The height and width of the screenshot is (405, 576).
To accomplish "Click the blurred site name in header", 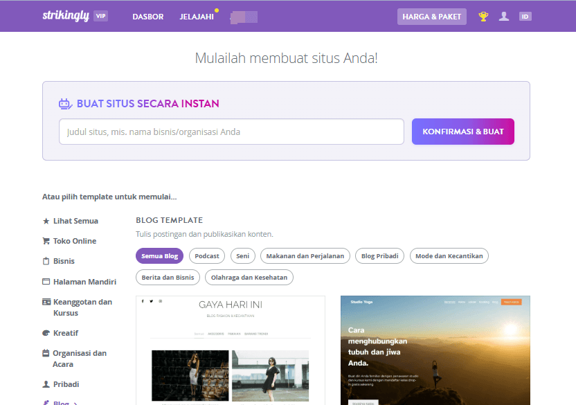I will click(244, 17).
